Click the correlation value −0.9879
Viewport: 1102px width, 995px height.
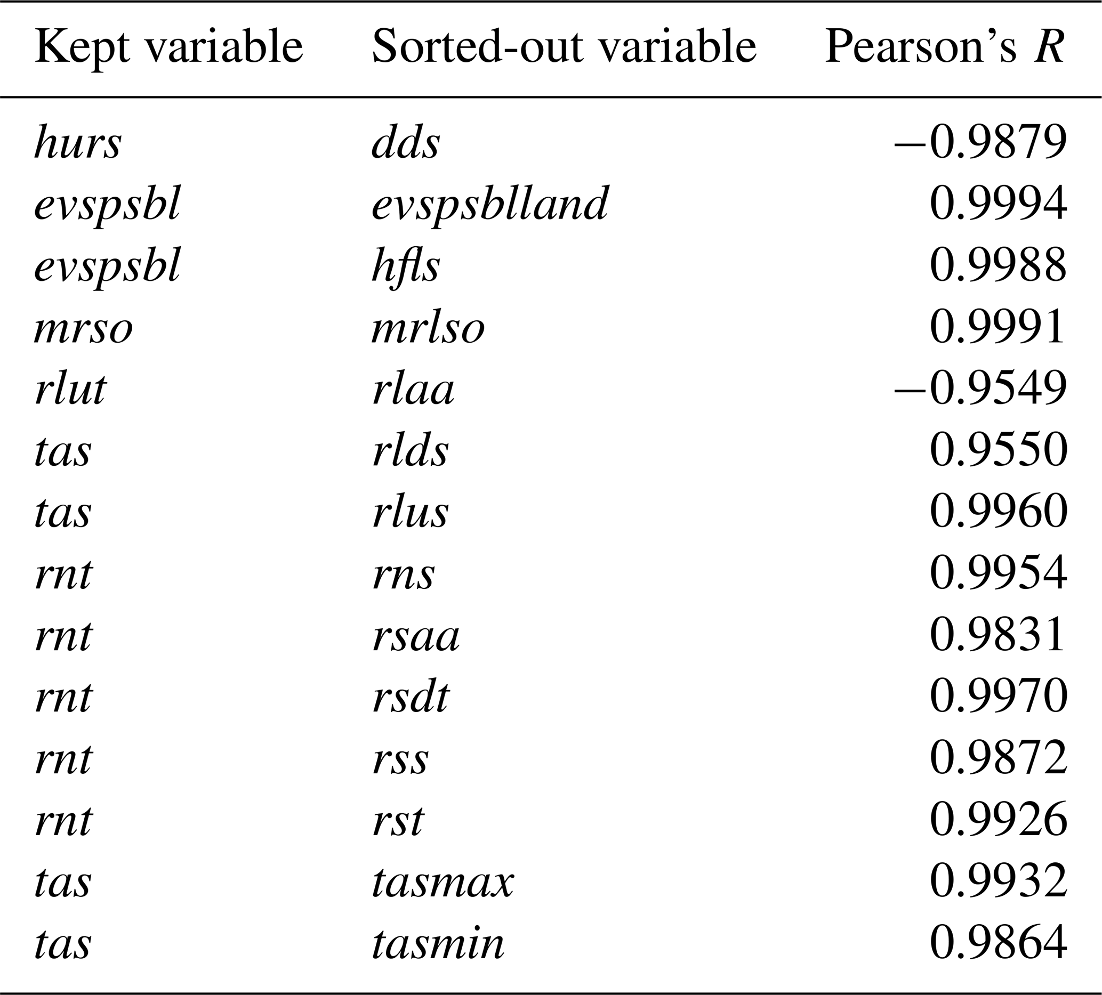tap(980, 143)
